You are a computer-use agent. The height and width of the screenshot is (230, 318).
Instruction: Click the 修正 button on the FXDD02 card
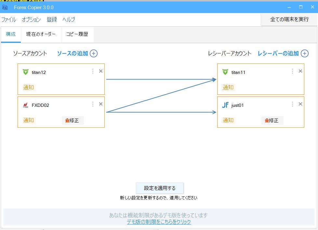point(73,120)
